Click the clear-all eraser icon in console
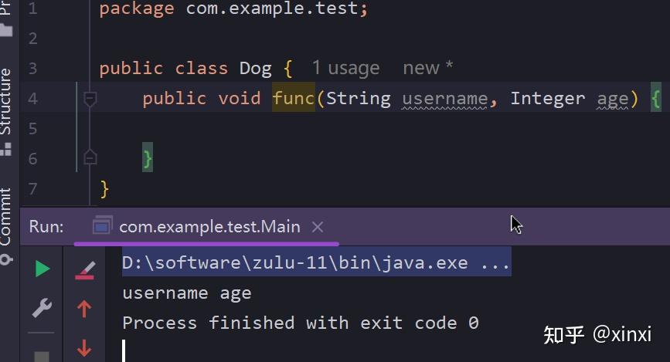This screenshot has height=362, width=670. pos(84,269)
